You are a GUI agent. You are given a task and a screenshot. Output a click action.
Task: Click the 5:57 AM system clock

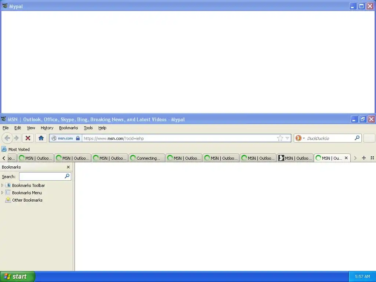pos(362,276)
